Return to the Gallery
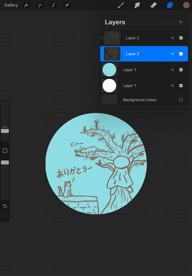Viewport: 192px width, 276px height. 11,5
